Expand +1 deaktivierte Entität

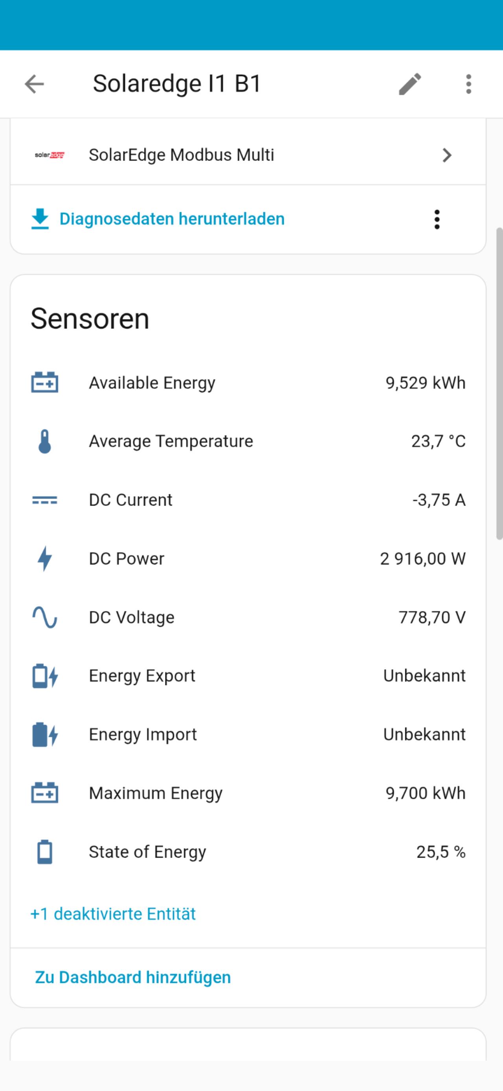(x=113, y=914)
